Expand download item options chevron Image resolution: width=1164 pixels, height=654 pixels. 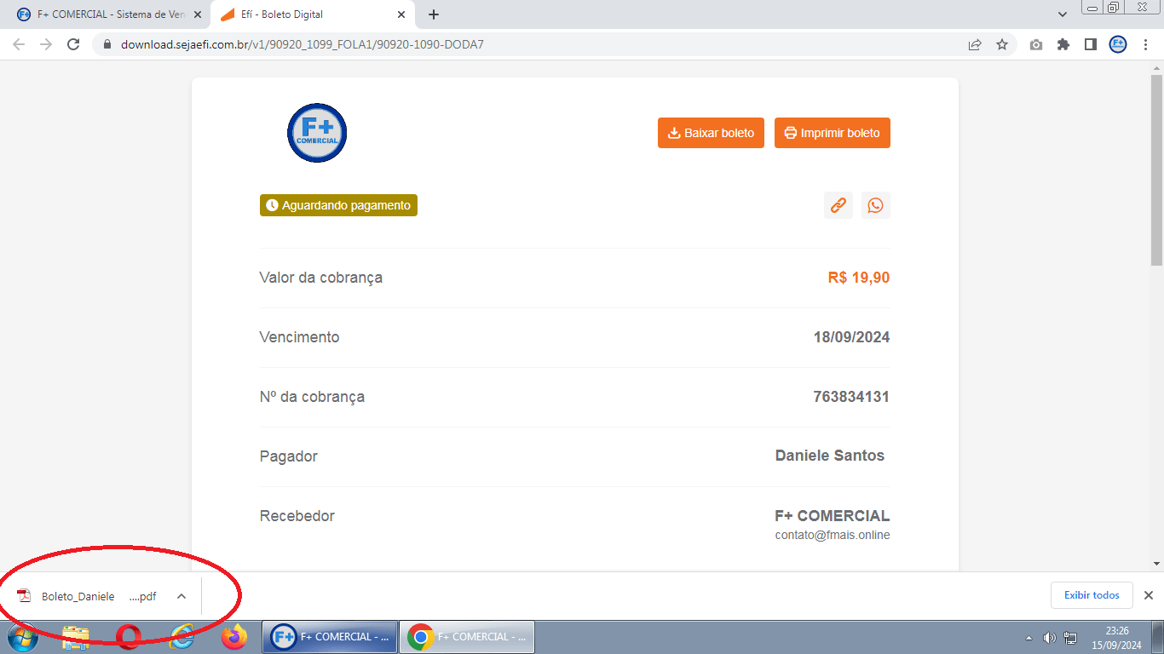(x=182, y=596)
